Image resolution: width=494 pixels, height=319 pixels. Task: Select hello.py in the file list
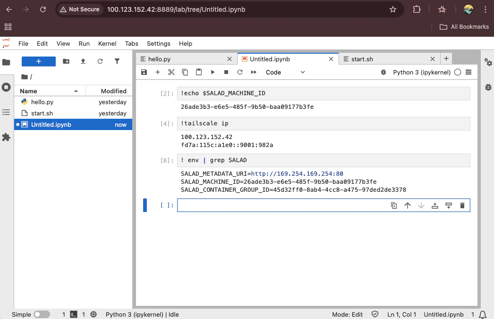click(73, 102)
